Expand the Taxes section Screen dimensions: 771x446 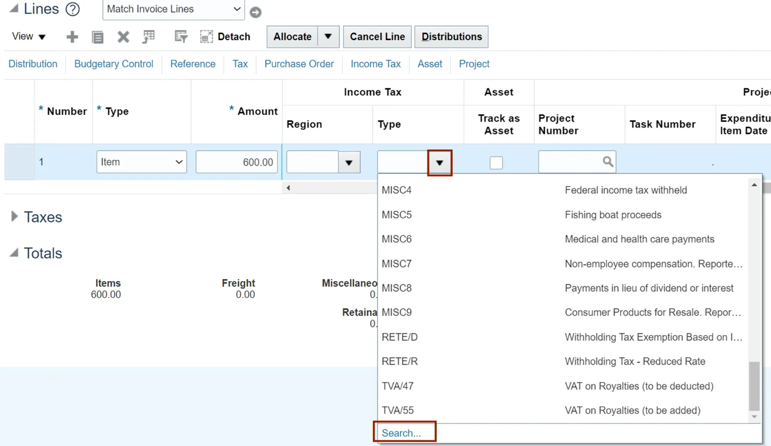coord(14,217)
